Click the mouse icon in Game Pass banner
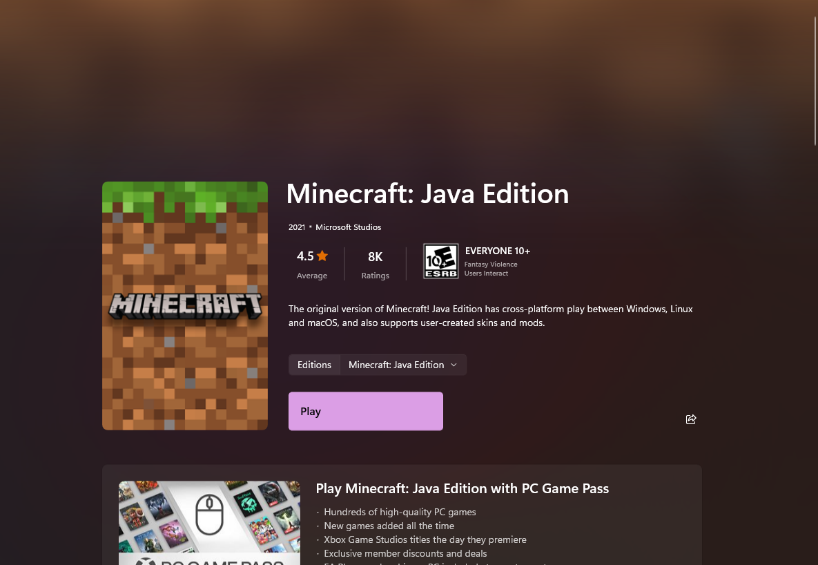Screen dimensions: 818x565 point(209,515)
